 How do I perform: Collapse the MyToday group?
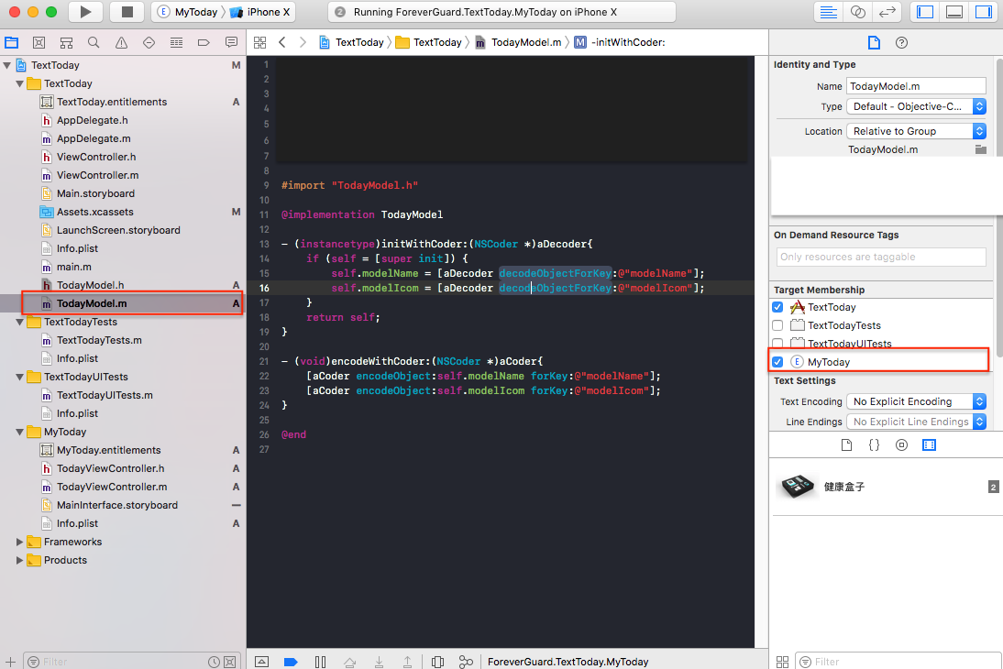coord(19,433)
